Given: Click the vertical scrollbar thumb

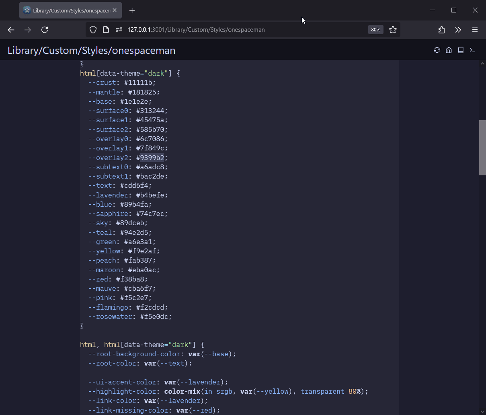Looking at the screenshot, I should click(482, 148).
